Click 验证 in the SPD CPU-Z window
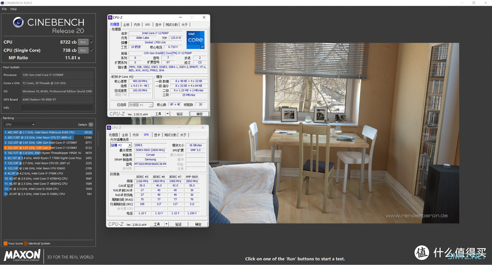492x265 pixels. point(178,224)
